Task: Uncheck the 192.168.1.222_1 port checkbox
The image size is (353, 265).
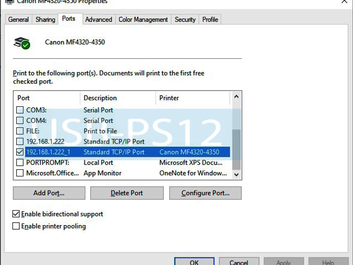Action: point(20,152)
